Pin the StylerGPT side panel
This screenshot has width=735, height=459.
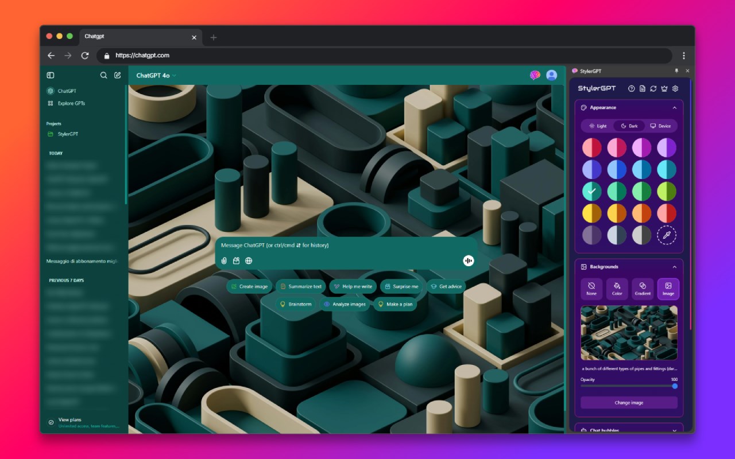click(676, 71)
